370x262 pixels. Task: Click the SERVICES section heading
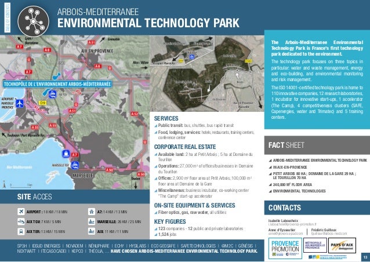coord(166,118)
